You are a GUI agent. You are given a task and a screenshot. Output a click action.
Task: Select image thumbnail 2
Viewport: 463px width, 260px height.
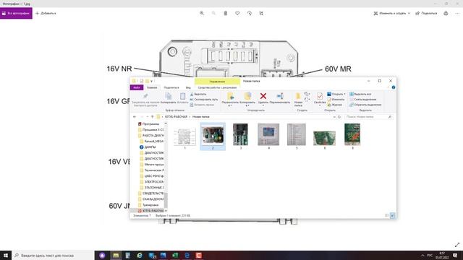213,136
